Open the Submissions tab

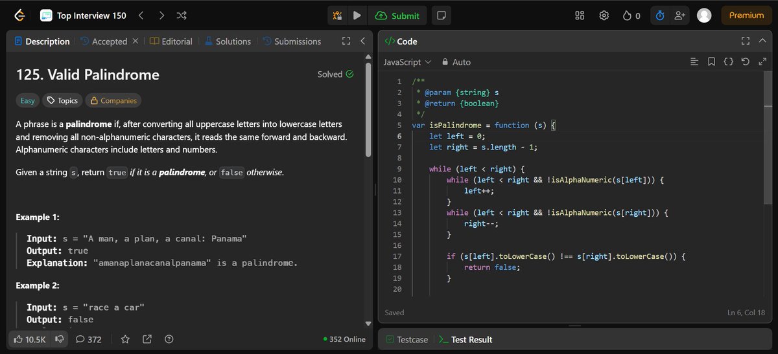[x=292, y=41]
